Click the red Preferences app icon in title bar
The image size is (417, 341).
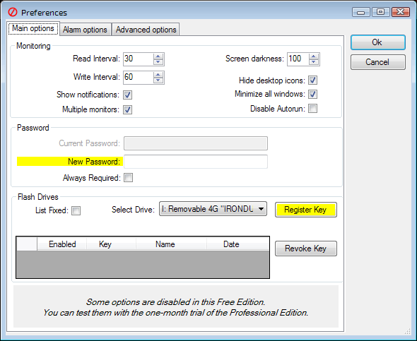pos(13,12)
